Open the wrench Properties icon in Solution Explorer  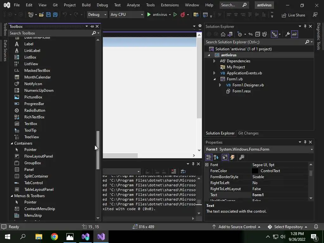click(287, 34)
